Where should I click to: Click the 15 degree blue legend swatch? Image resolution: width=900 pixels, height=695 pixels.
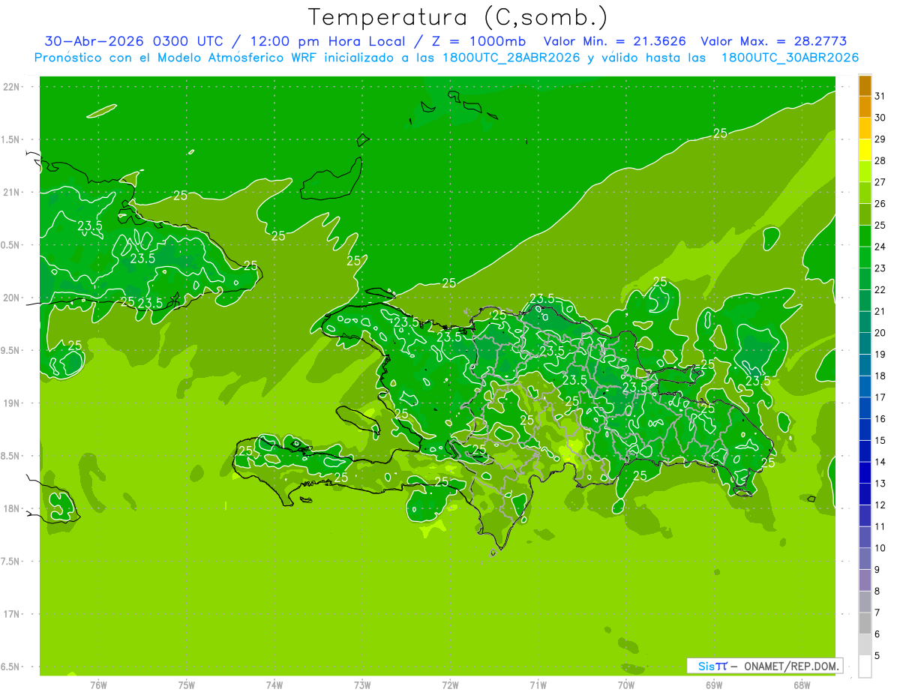point(865,430)
